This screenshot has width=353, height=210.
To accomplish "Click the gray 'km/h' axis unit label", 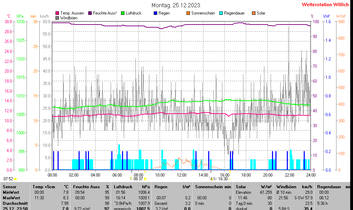I will (44, 16).
